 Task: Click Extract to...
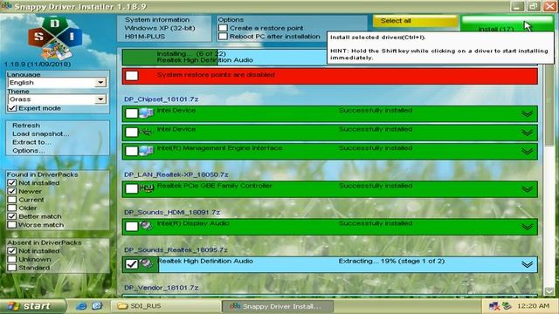(x=31, y=142)
